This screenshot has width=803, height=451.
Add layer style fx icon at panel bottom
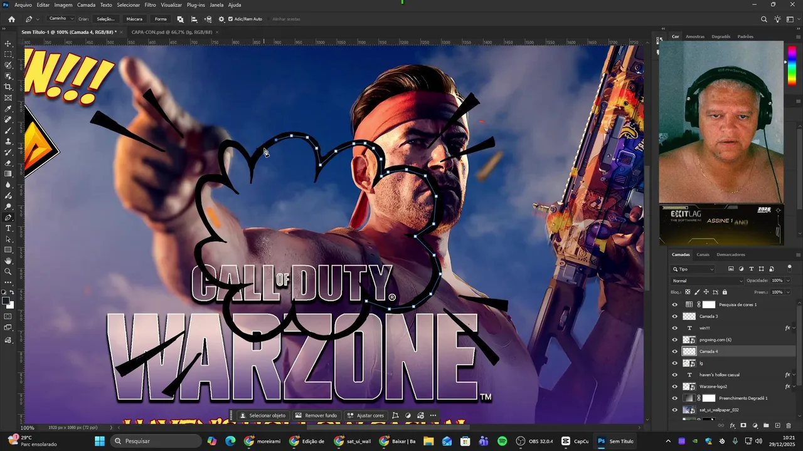point(732,425)
